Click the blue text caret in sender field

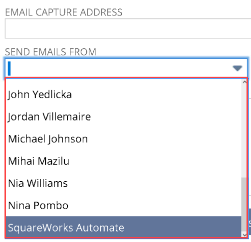pyautogui.click(x=9, y=68)
